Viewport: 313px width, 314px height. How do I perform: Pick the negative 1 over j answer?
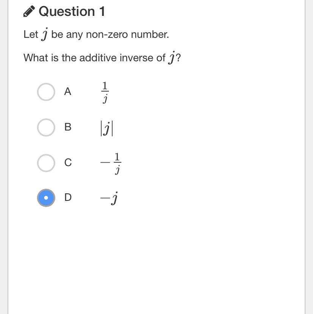pyautogui.click(x=111, y=163)
